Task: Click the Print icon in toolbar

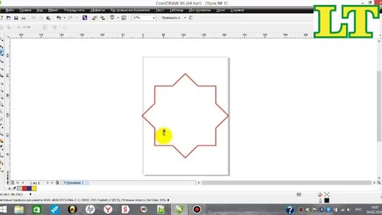Action: tap(24, 18)
